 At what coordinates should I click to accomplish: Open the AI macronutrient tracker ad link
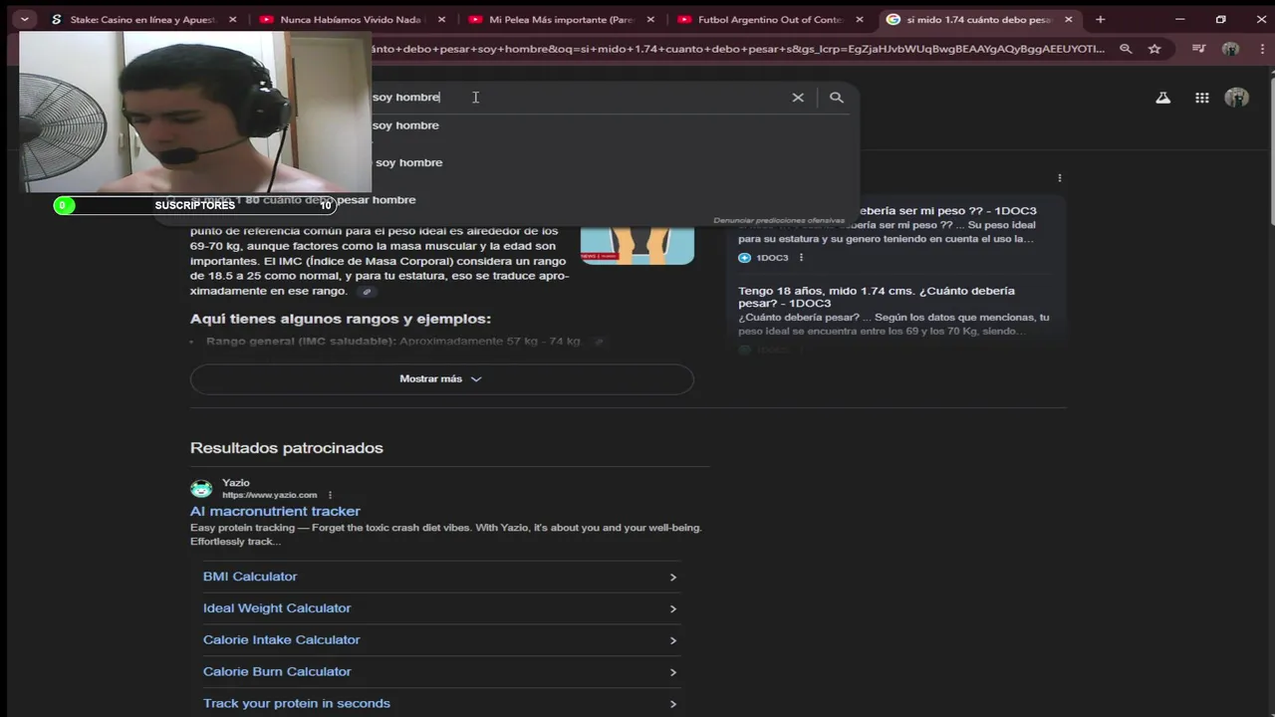click(x=275, y=512)
